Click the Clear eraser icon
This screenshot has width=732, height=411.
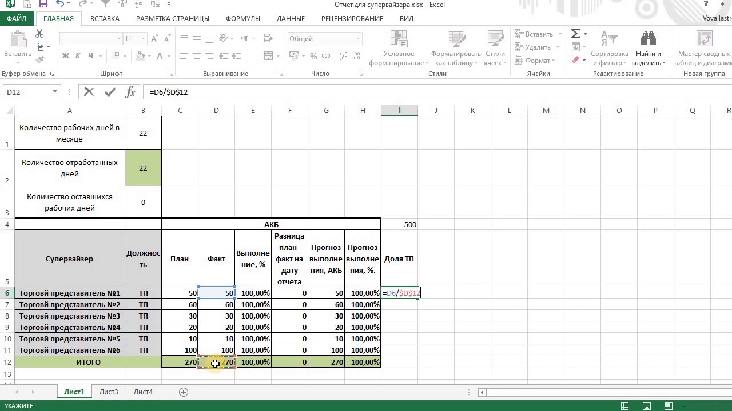tap(576, 60)
